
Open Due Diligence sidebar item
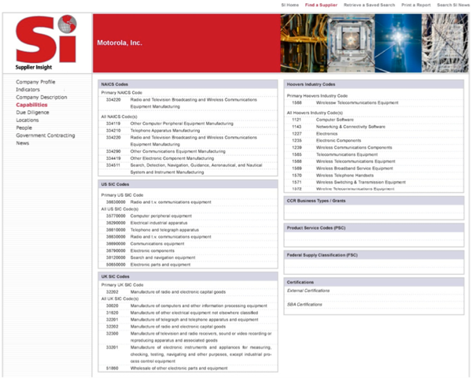[32, 113]
